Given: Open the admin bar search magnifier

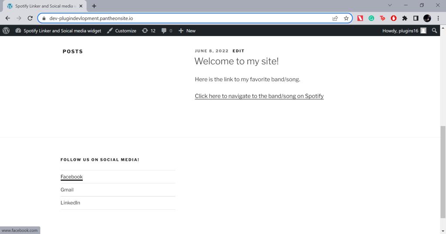Looking at the screenshot, I should [434, 30].
